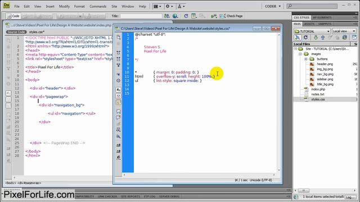Select index.php in the Files panel
This screenshot has width=360, height=202.
318,89
